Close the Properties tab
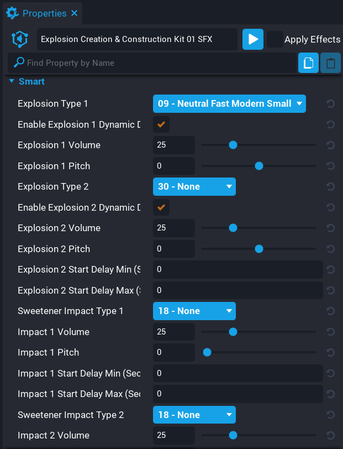Viewport: 343px width, 449px height. point(74,13)
